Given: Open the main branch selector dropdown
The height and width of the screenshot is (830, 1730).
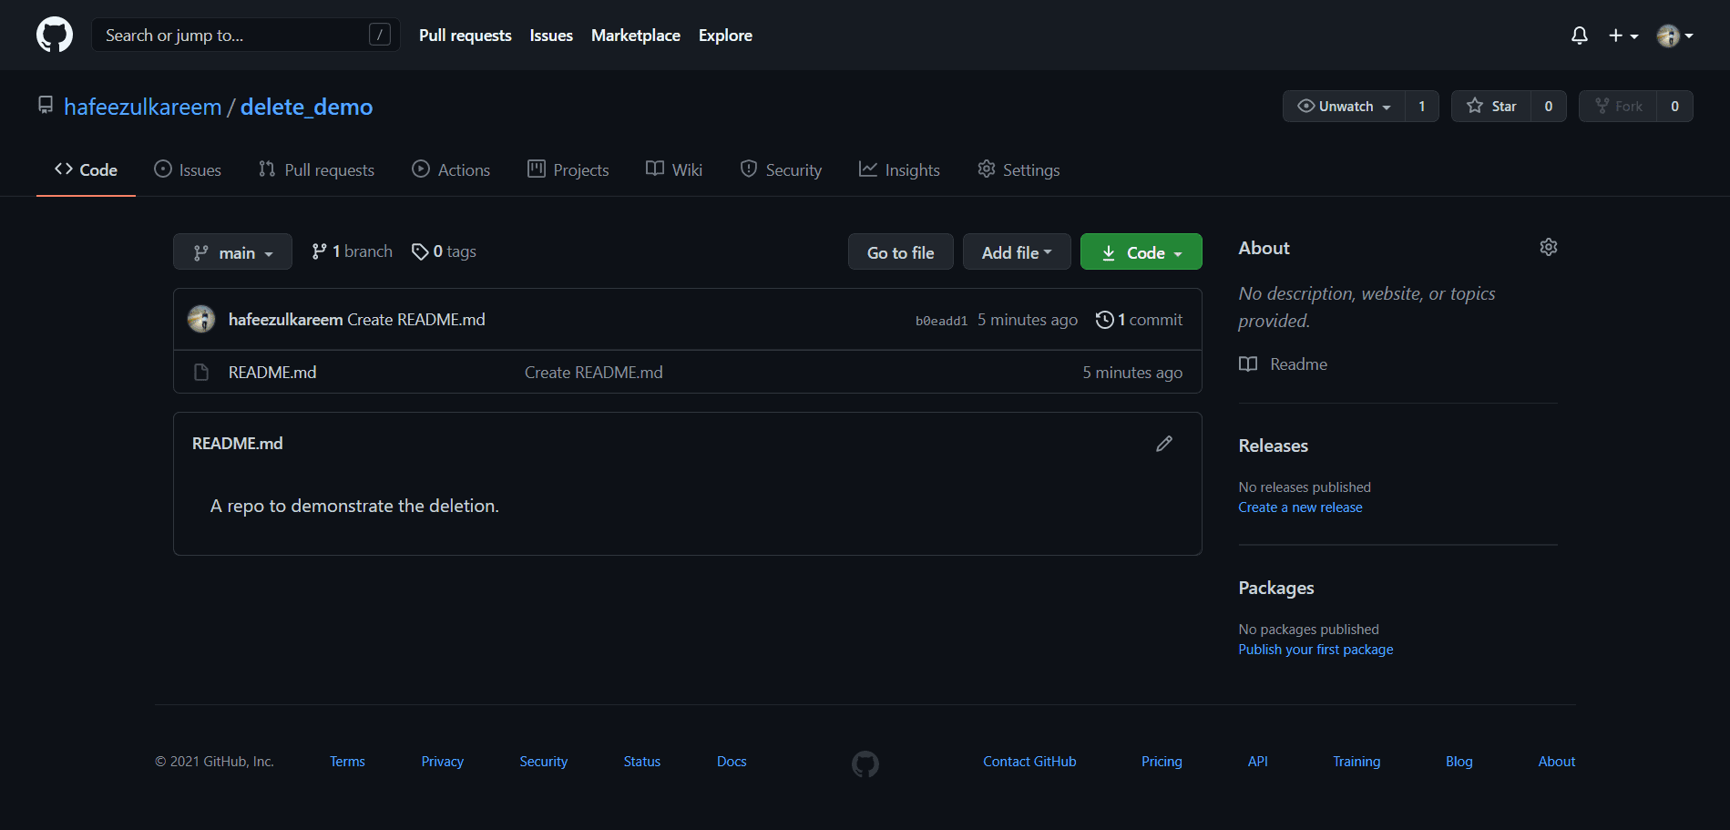Looking at the screenshot, I should click(x=232, y=251).
